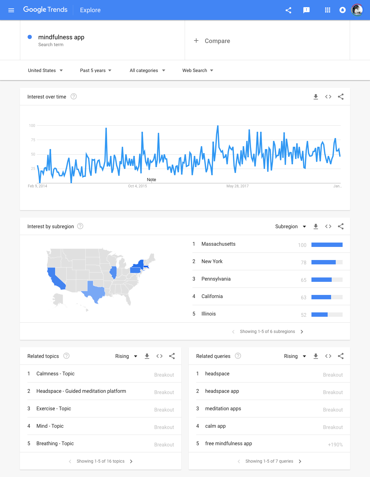Open help for Related queries
Screen dimensions: 370x477
click(238, 356)
